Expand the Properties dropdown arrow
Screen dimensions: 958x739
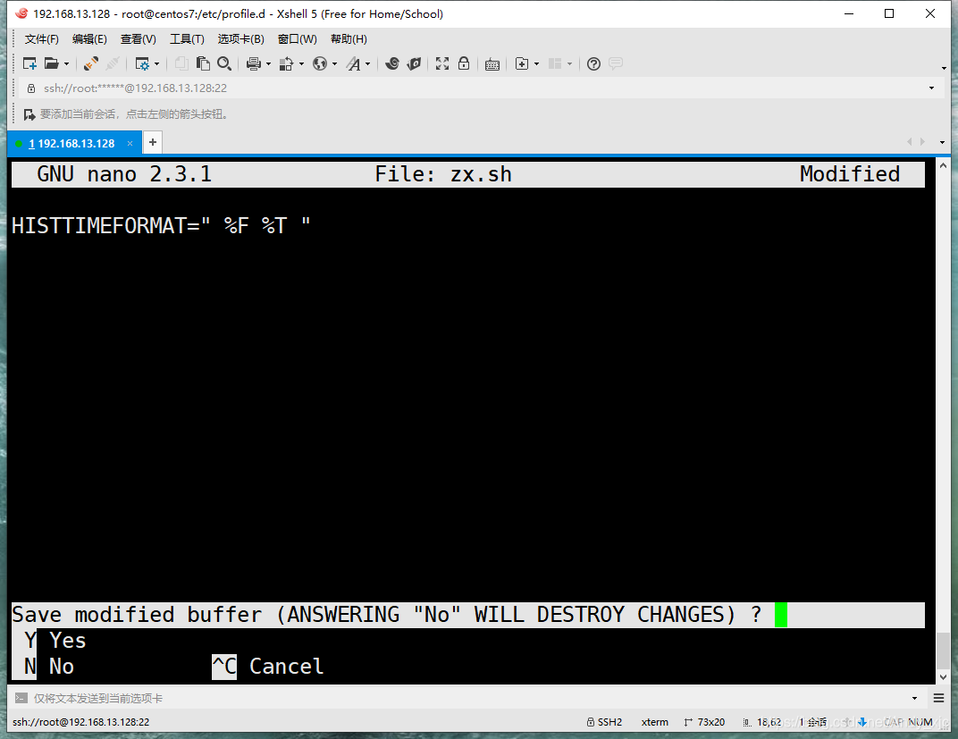[x=157, y=64]
